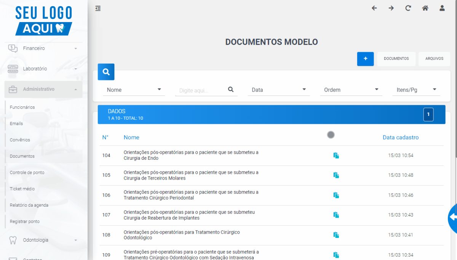Click the blue magnifier search button
The height and width of the screenshot is (260, 457).
click(x=106, y=72)
